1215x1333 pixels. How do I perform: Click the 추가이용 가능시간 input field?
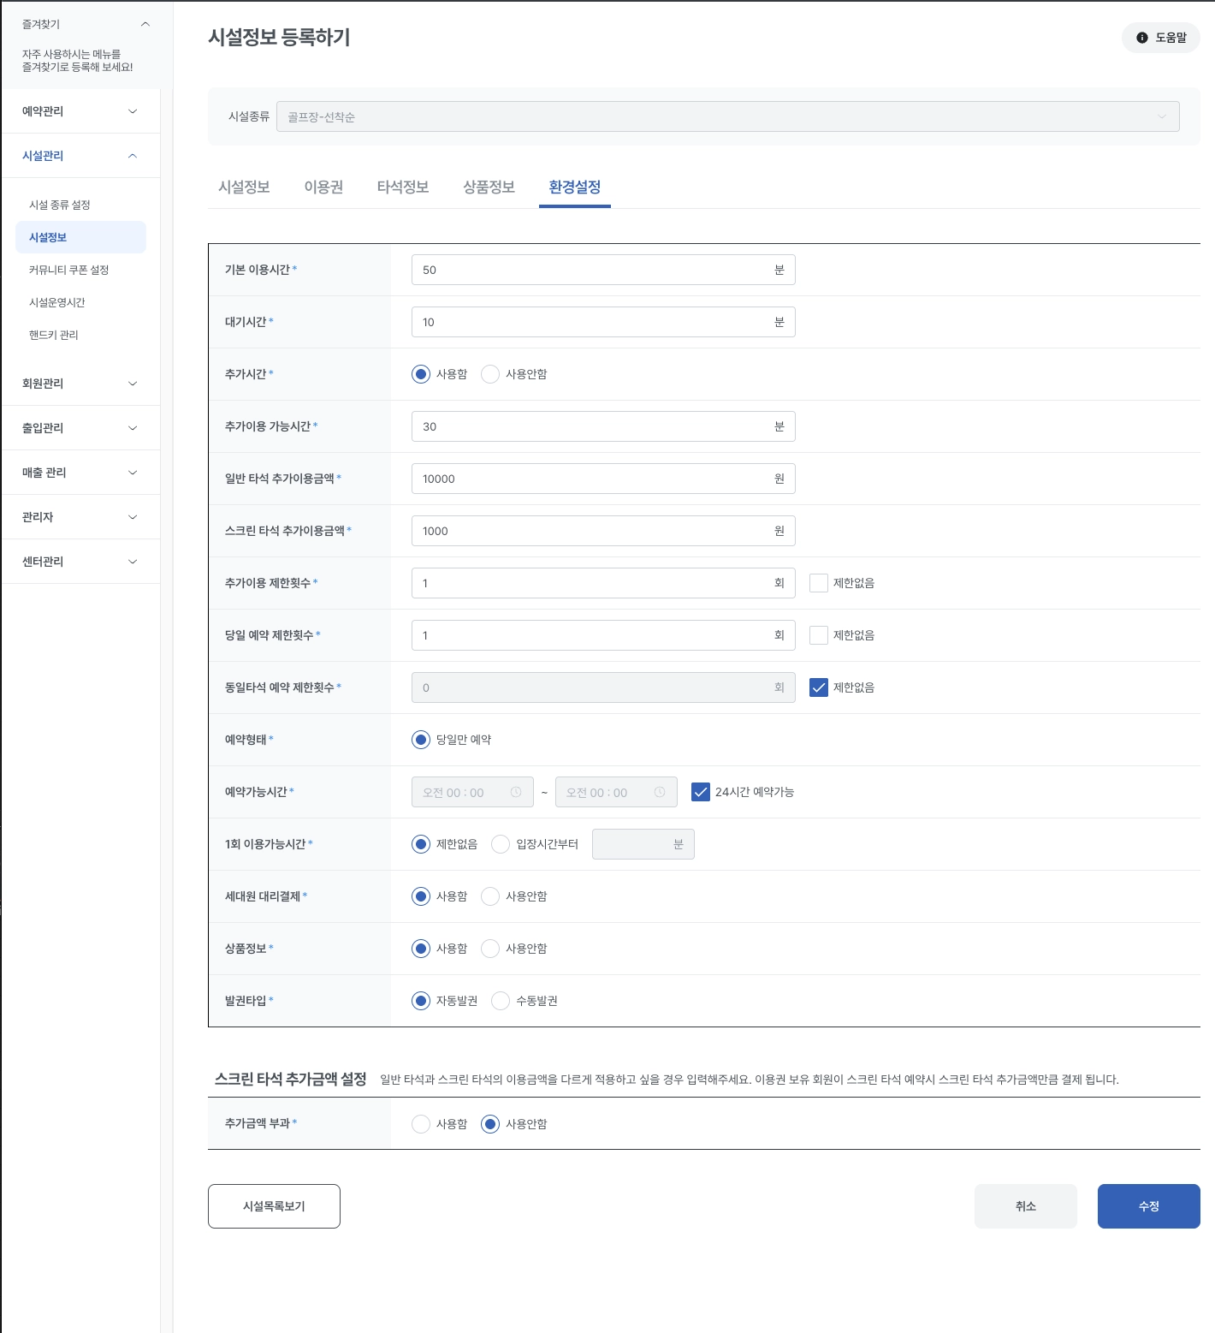click(x=603, y=426)
